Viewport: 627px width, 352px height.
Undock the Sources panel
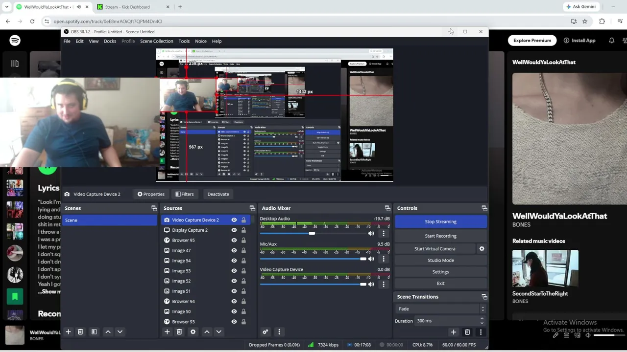click(252, 208)
